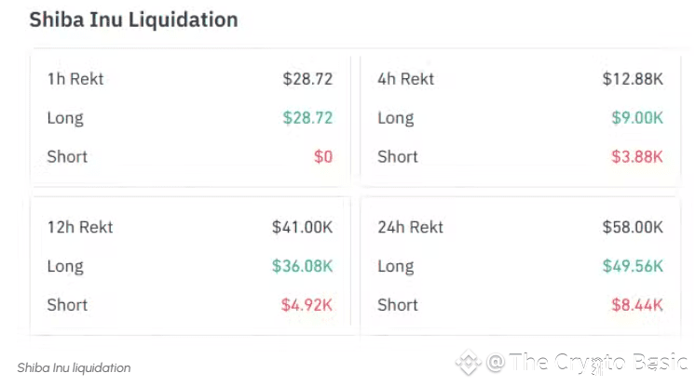695x386 pixels.
Task: Click the Binance logo watermark icon
Action: tap(468, 362)
